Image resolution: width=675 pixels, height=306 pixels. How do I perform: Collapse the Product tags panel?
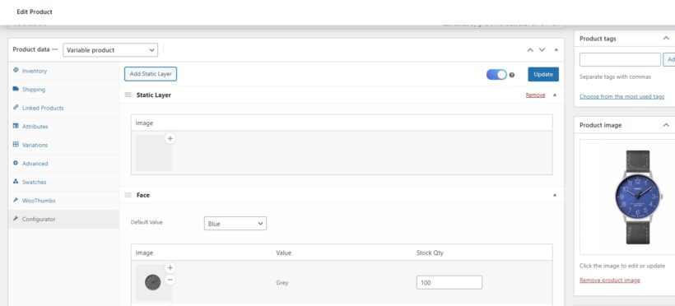[x=666, y=39]
